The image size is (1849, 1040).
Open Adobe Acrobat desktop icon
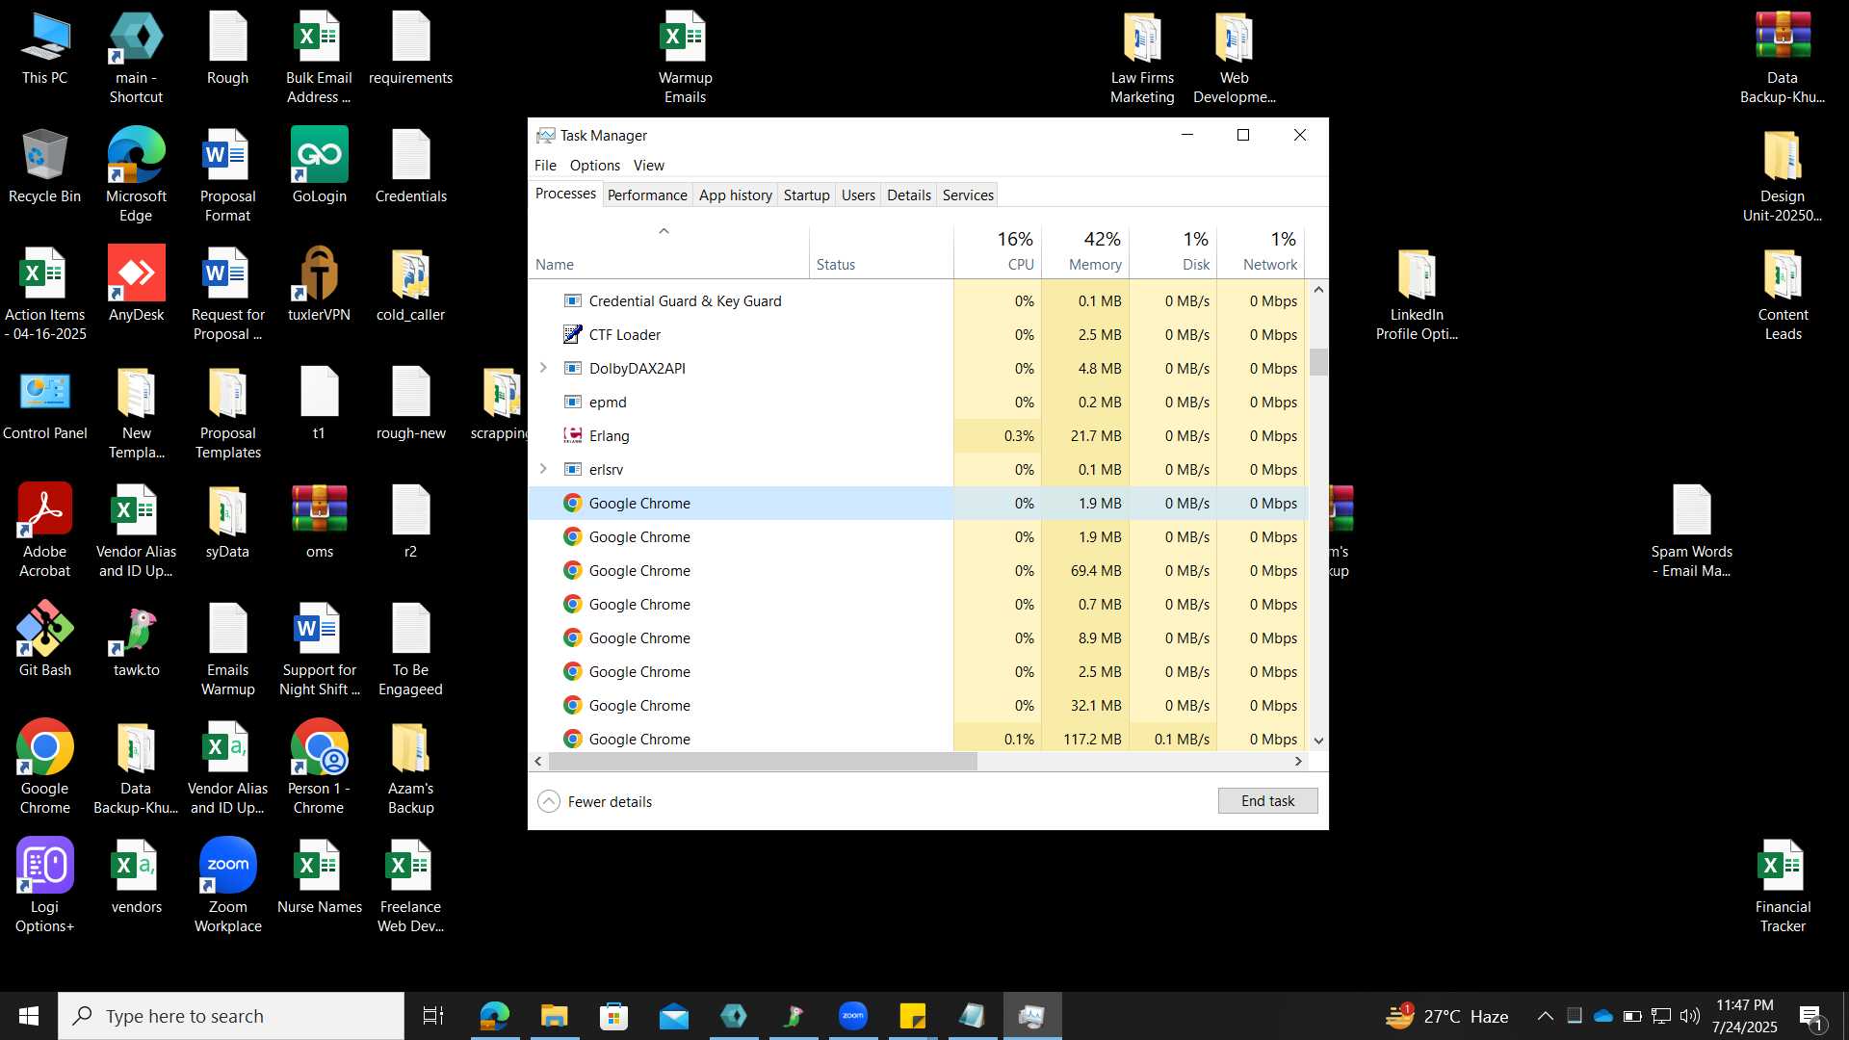coord(44,531)
